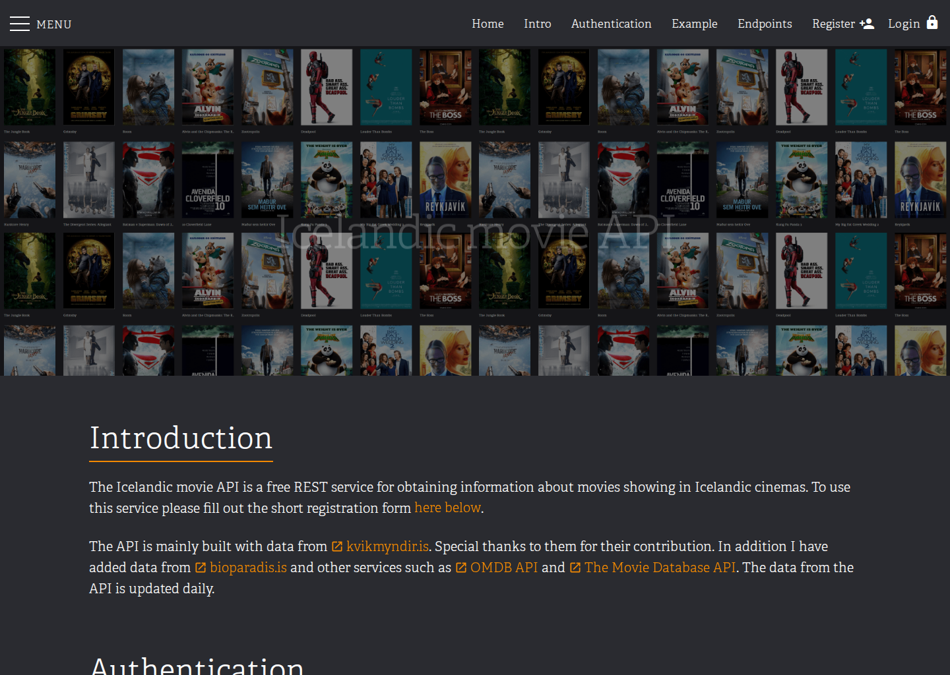Click external-link icon before kvikmyndir.is
Image resolution: width=950 pixels, height=675 pixels.
337,546
